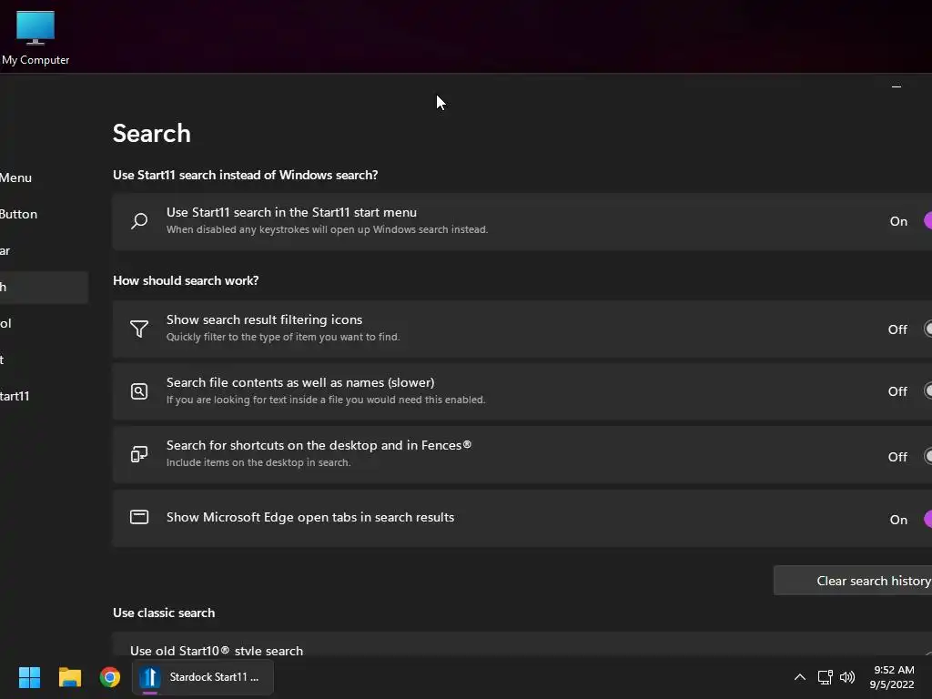Open the My Computer desktop icon

tap(35, 38)
